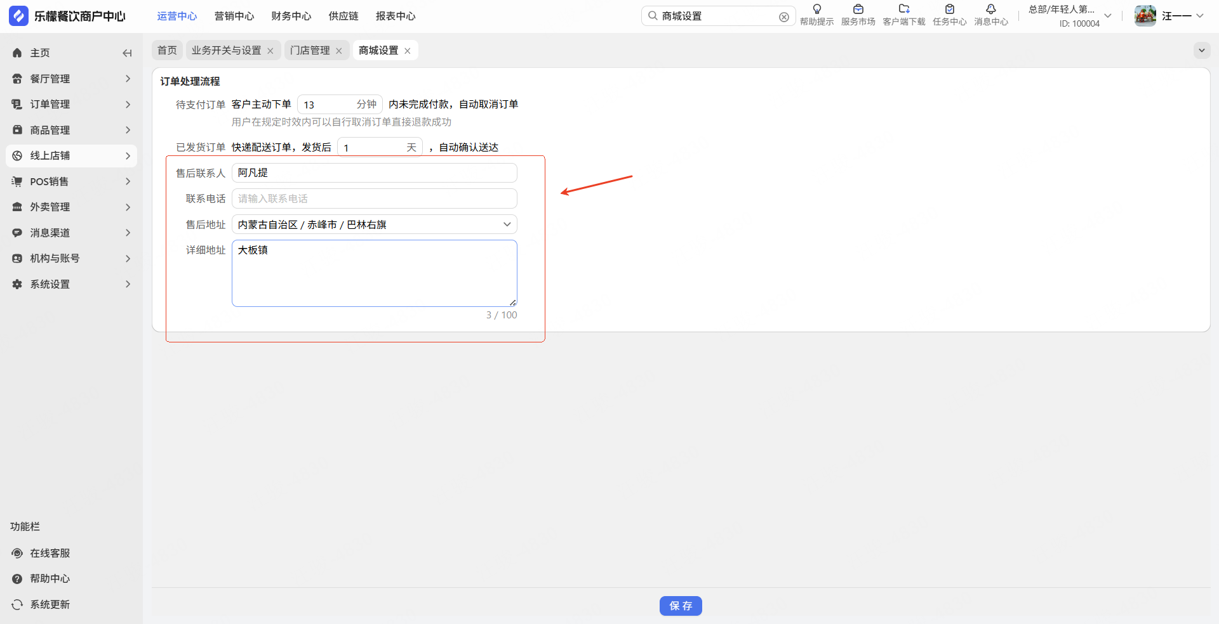The image size is (1219, 624).
Task: Edit the 待支付订单 minutes field
Action: point(340,104)
